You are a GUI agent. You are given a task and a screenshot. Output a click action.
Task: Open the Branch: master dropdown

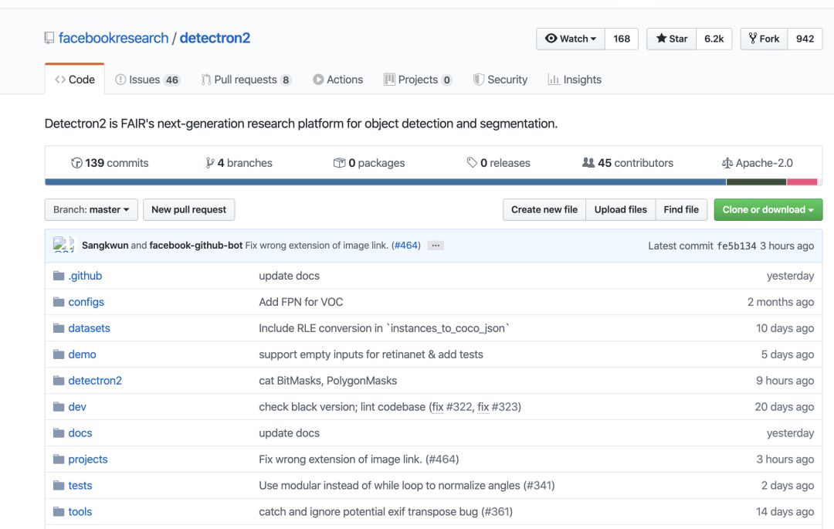pyautogui.click(x=91, y=209)
